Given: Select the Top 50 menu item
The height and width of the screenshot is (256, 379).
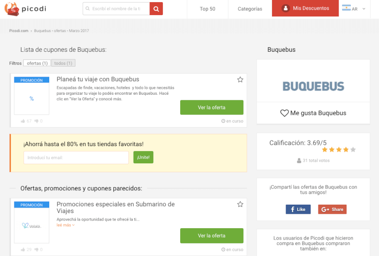Looking at the screenshot, I should pos(207,8).
